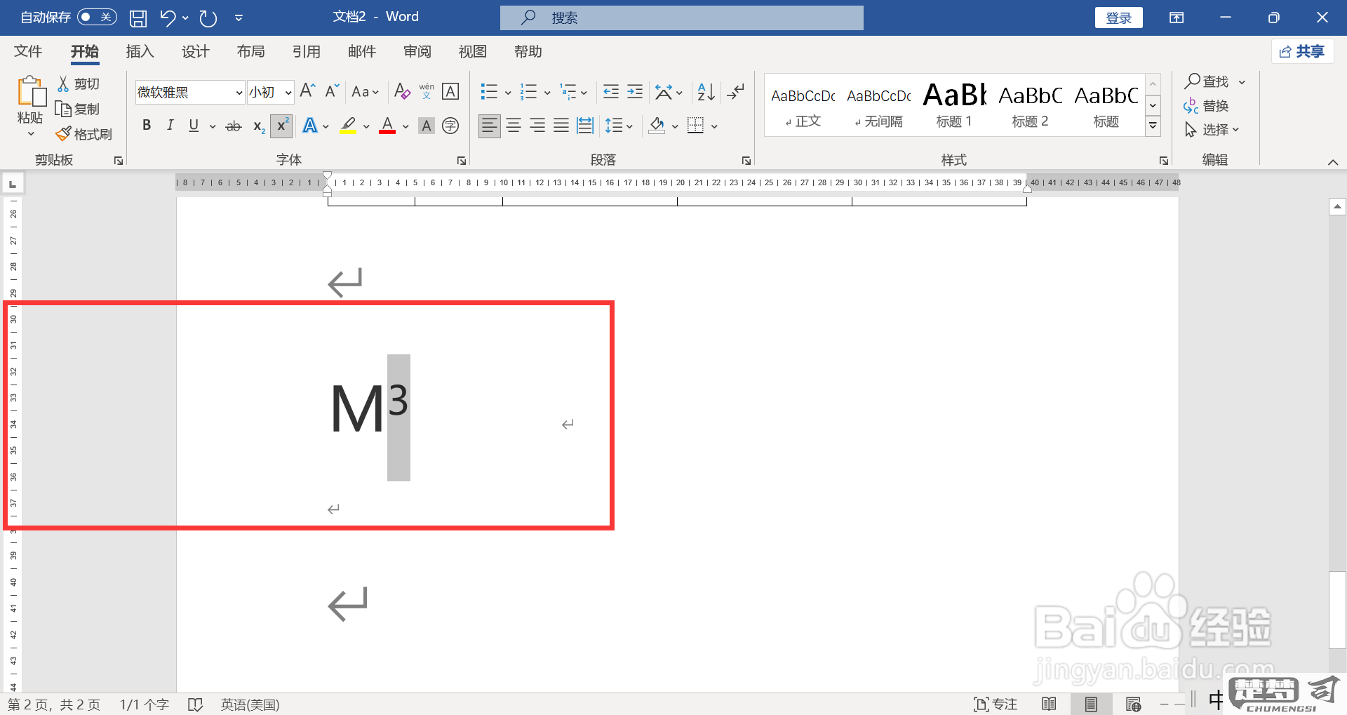This screenshot has width=1347, height=715.
Task: Toggle Strikethrough formatting
Action: (234, 126)
